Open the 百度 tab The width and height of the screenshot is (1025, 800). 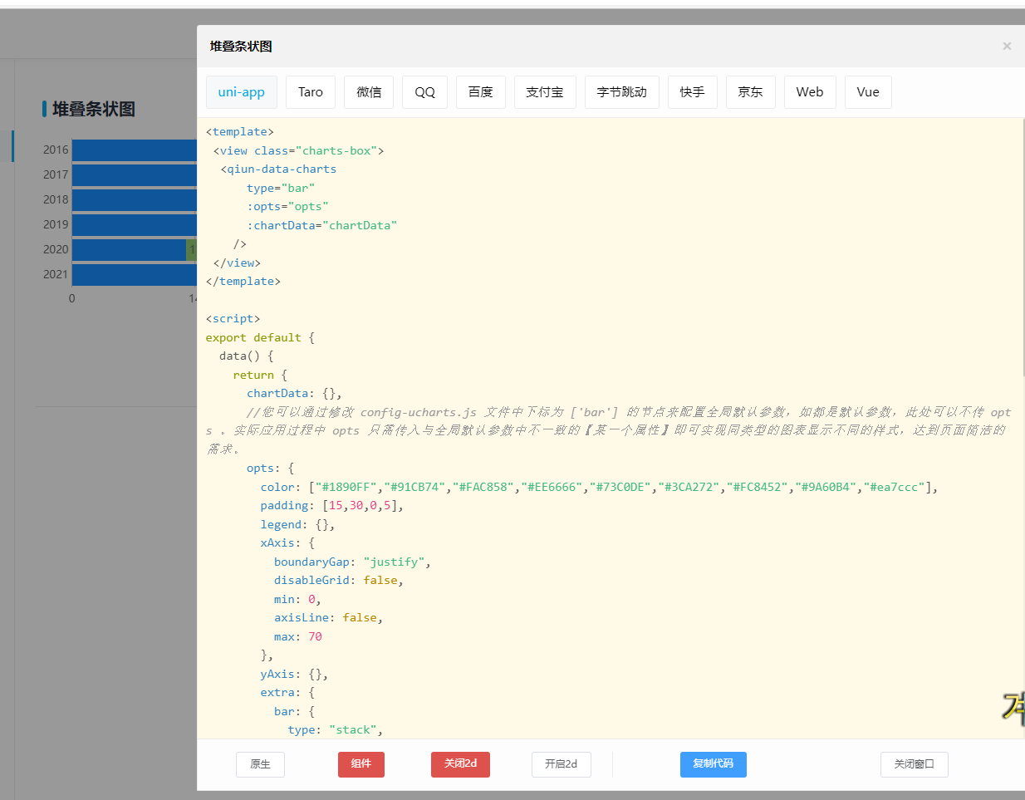(481, 92)
